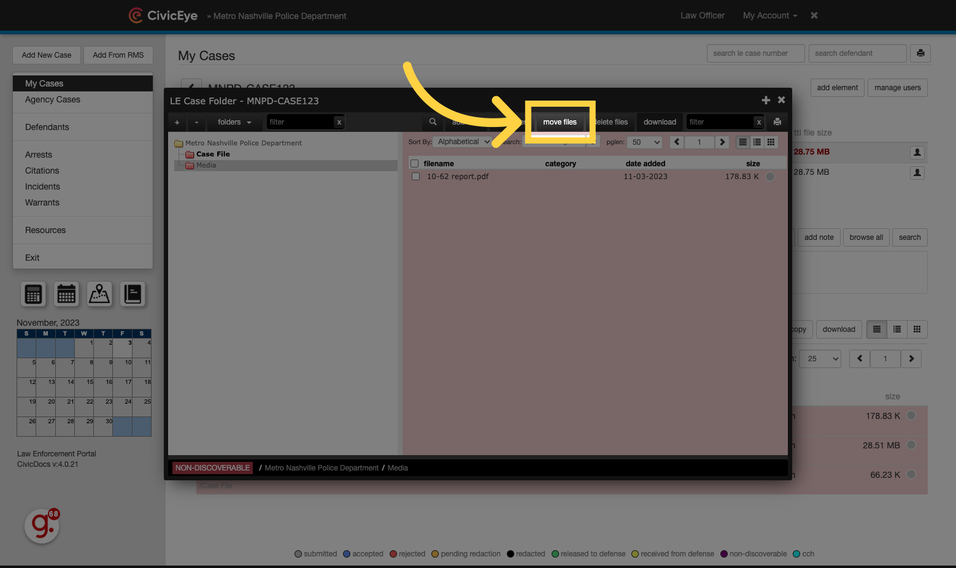Open the search magnifier in case folder toolbar
Screen dimensions: 956x568
(x=433, y=122)
